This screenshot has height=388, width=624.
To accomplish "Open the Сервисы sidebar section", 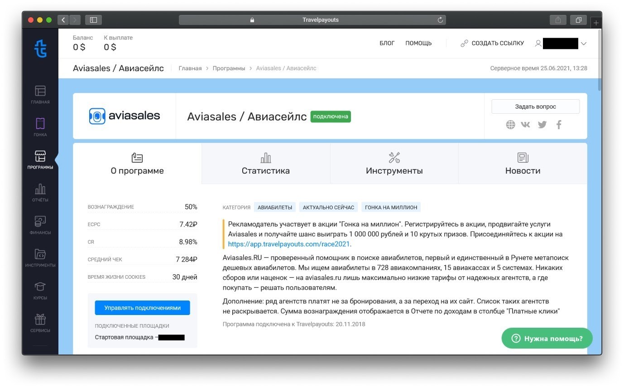I will pyautogui.click(x=40, y=323).
